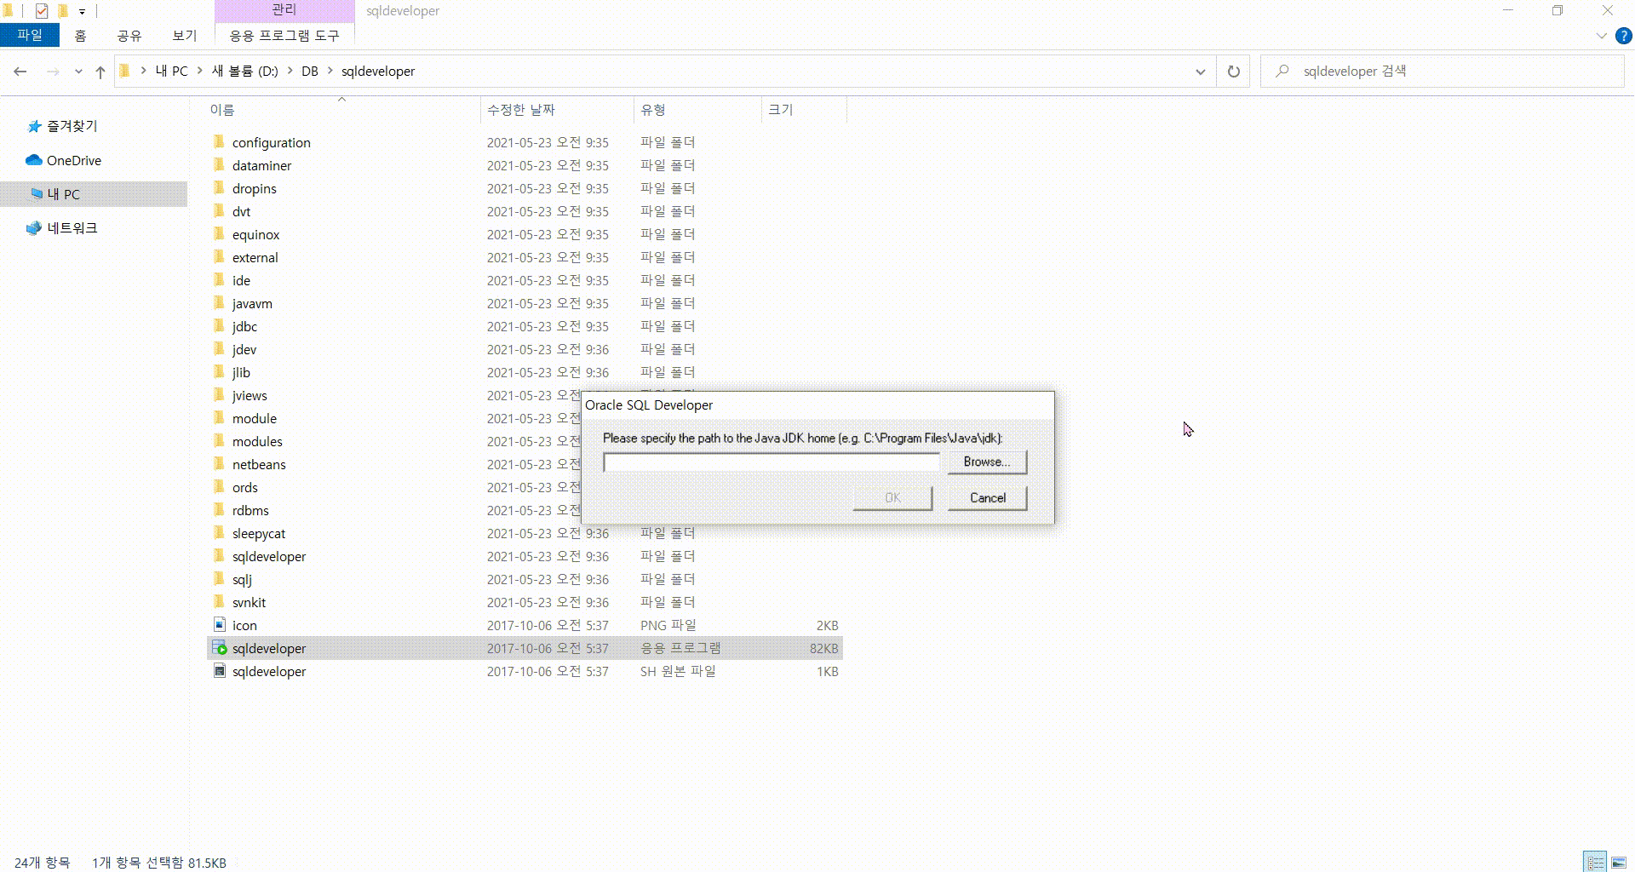1635x872 pixels.
Task: Expand the chevron after 내 PC in breadcrumb
Action: 200,72
